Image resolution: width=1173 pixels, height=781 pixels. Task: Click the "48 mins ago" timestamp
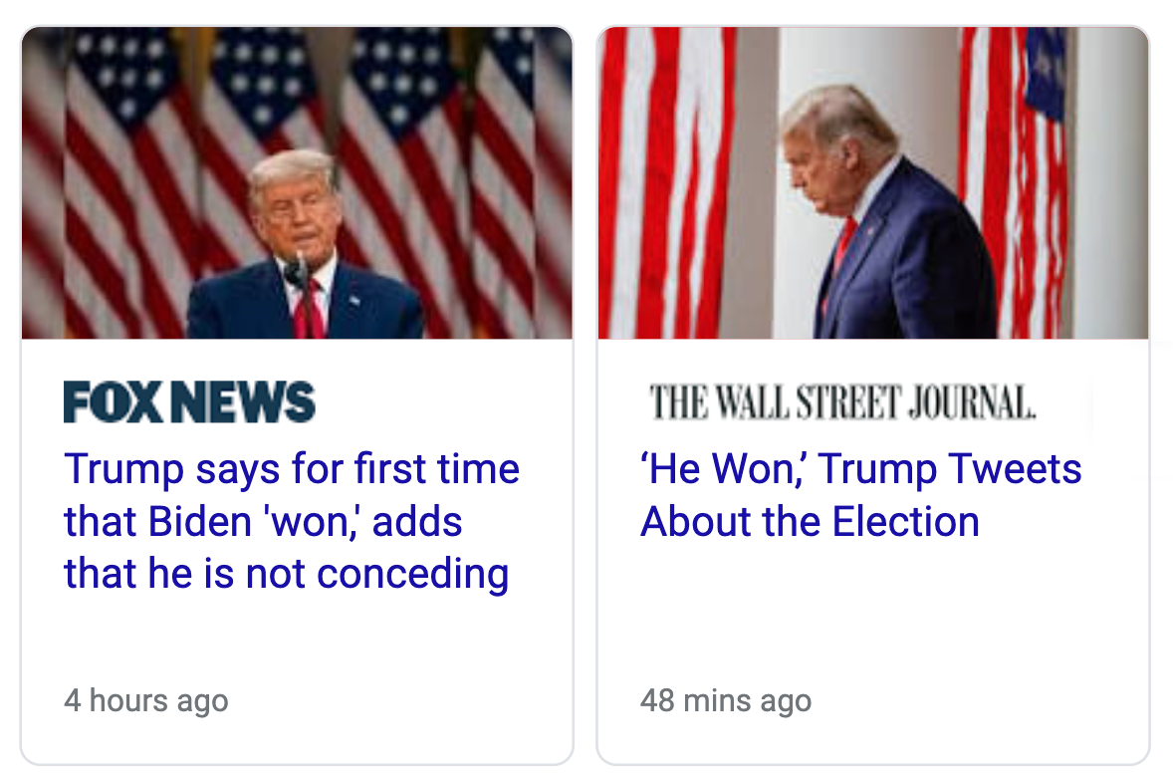726,700
